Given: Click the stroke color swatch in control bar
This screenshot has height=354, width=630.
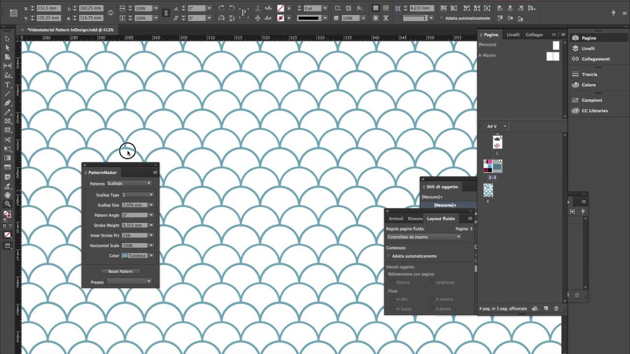Looking at the screenshot, I should click(x=281, y=18).
